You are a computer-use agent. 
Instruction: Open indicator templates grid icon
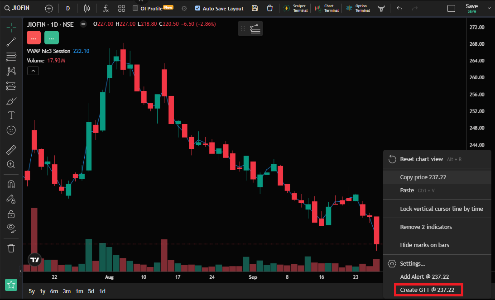pos(121,9)
